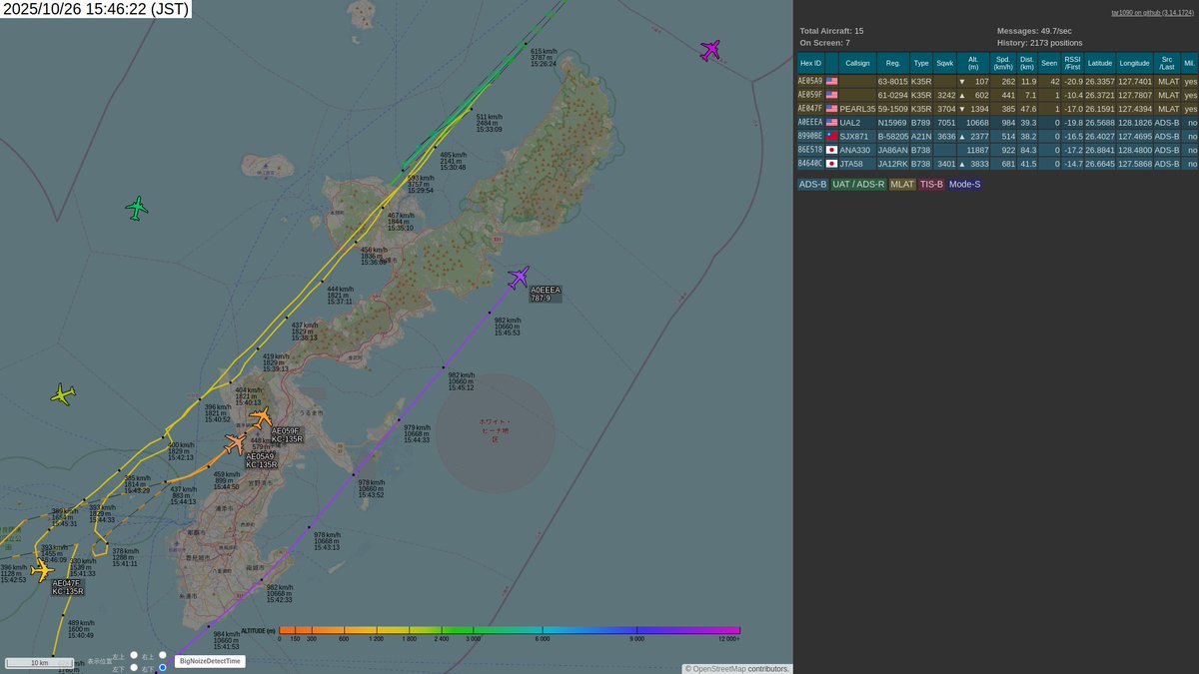1199x674 pixels.
Task: Sort table by RSSI /First header
Action: 1073,62
